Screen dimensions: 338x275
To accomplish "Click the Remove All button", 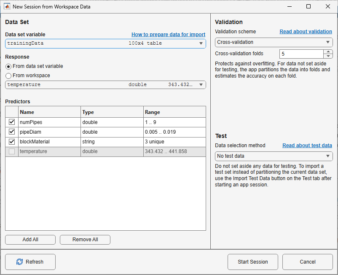I will click(x=85, y=240).
